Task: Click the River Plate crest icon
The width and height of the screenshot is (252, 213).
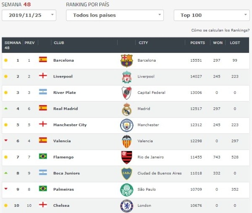Action: click(x=126, y=93)
